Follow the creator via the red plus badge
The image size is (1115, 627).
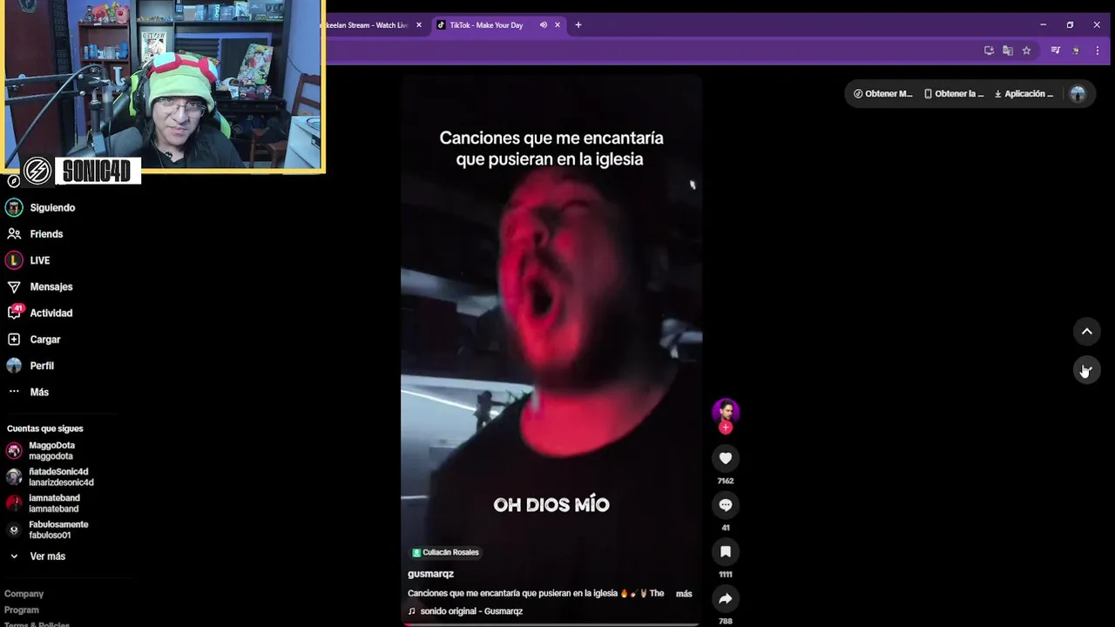point(726,428)
